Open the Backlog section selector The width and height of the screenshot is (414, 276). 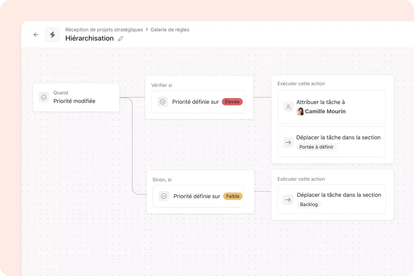coord(309,204)
